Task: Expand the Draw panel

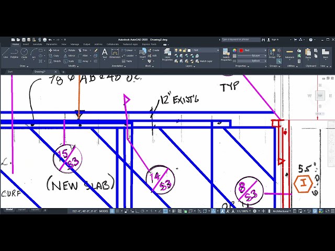Action: click(24, 66)
